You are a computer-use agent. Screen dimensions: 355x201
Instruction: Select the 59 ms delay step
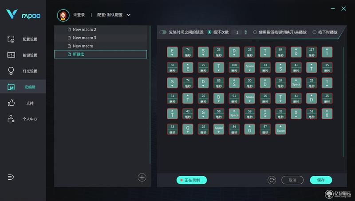(249, 114)
